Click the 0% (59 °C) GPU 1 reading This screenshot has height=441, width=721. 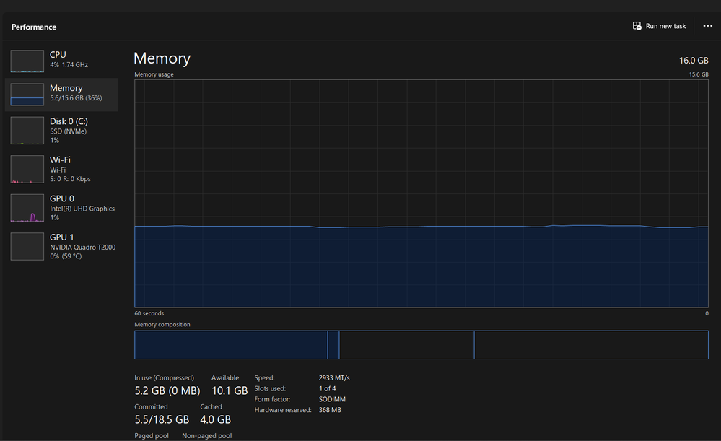click(x=66, y=256)
